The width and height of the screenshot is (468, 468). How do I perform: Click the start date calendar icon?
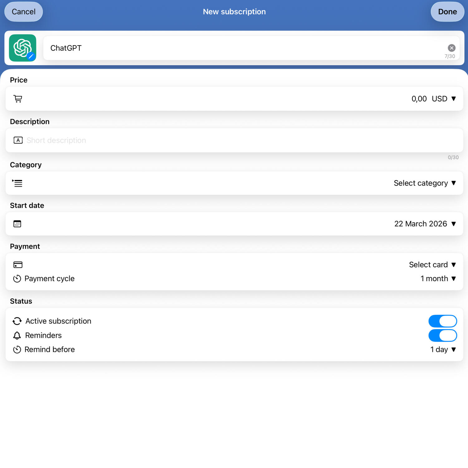tap(17, 224)
